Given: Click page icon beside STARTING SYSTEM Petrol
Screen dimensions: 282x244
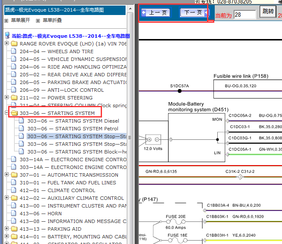Looking at the screenshot, I should coord(21,128).
